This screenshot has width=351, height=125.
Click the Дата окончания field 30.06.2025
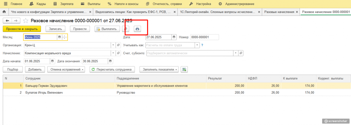coord(95,61)
